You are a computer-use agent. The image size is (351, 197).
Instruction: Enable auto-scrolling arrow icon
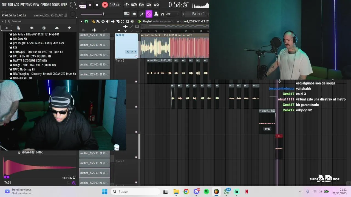134,14
